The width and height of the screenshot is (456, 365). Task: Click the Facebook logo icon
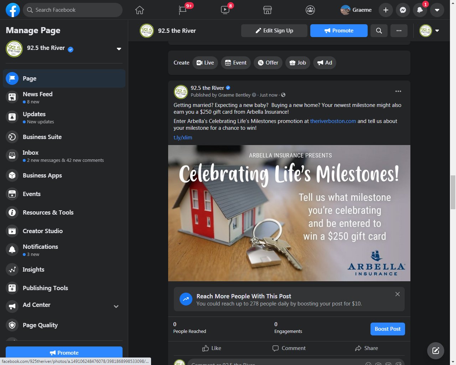pyautogui.click(x=12, y=10)
